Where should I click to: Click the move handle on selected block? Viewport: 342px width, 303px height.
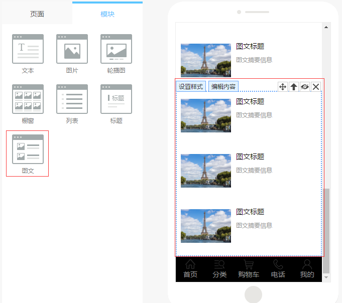283,87
